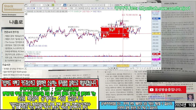This screenshot has height=110, width=196.
Task: Choose the 120 interval button
Action: pos(103,5)
